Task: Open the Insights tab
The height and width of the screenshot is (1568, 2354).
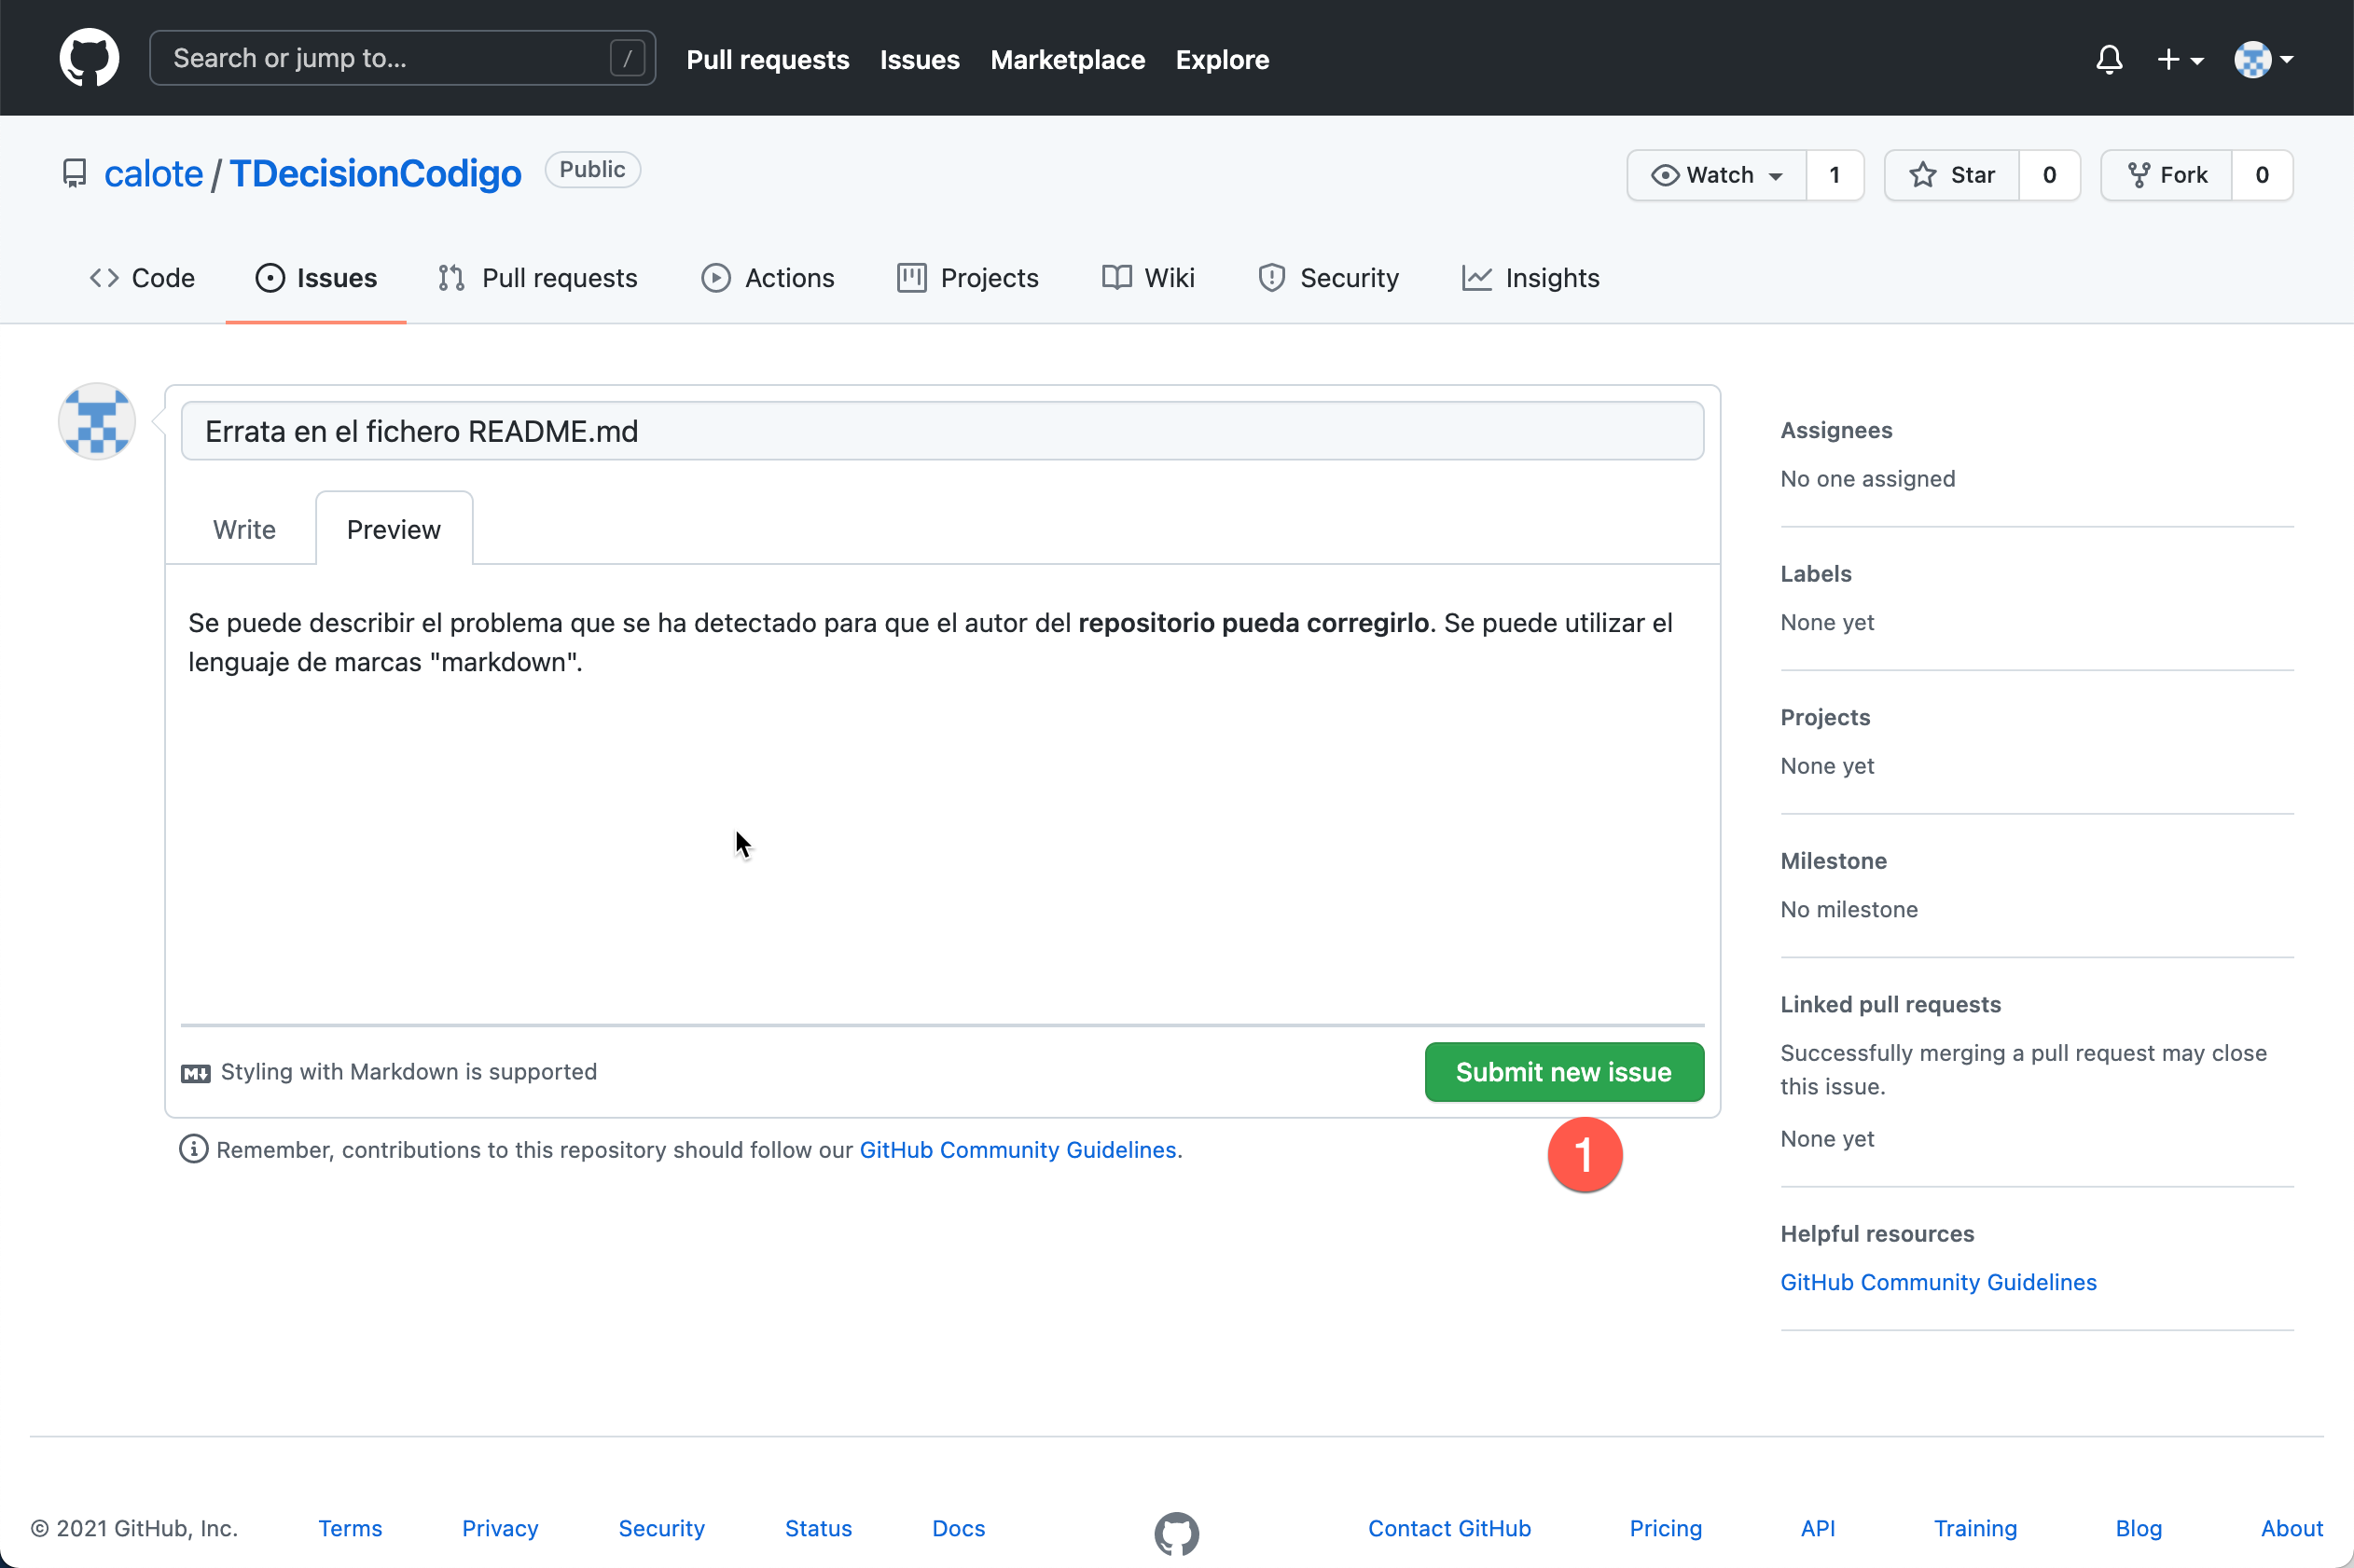Action: [x=1530, y=278]
